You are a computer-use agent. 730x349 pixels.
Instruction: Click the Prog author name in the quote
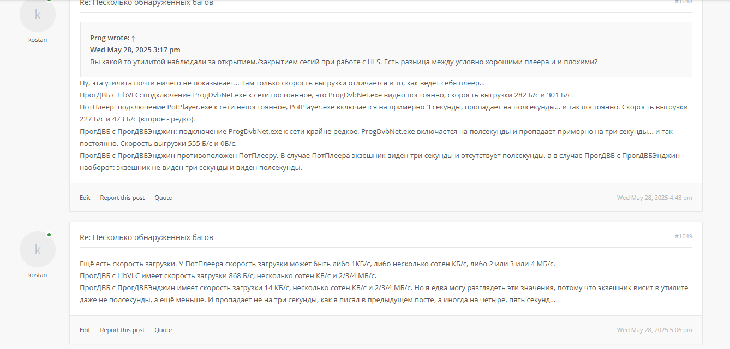pyautogui.click(x=98, y=38)
